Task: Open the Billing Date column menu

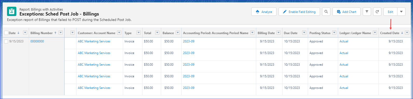Action: point(279,33)
